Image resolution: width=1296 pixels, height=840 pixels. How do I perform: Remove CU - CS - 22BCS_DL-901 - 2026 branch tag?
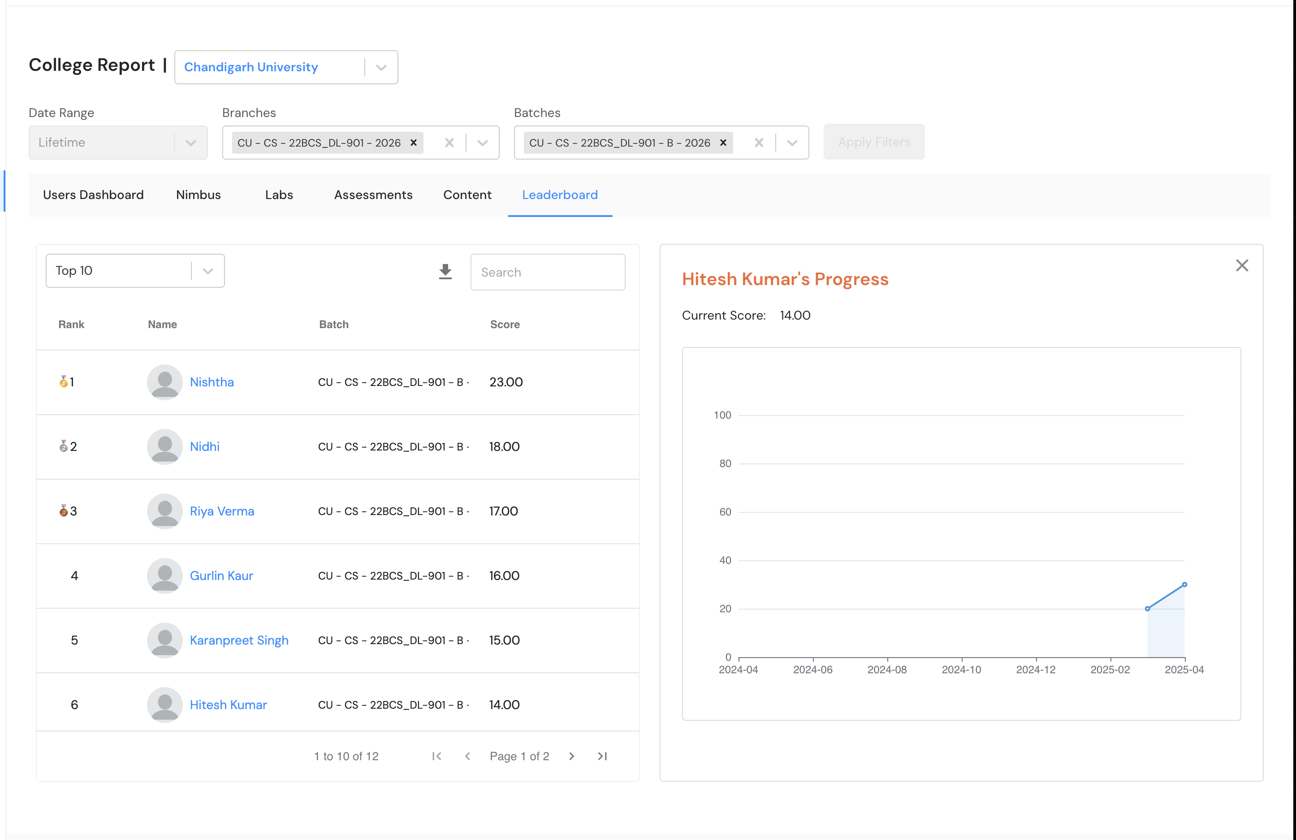point(413,143)
